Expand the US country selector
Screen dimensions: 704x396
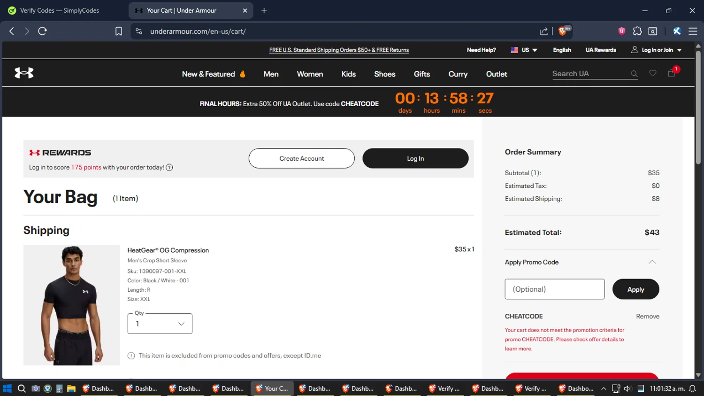(524, 50)
